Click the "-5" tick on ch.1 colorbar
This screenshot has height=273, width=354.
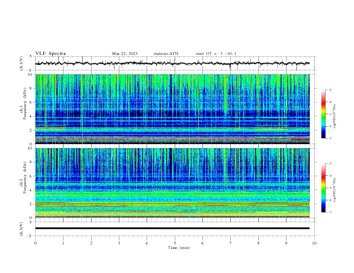329,114
